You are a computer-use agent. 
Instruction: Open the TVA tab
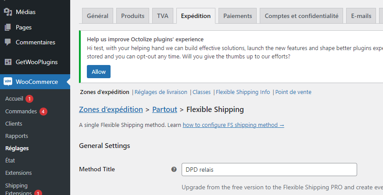162,16
